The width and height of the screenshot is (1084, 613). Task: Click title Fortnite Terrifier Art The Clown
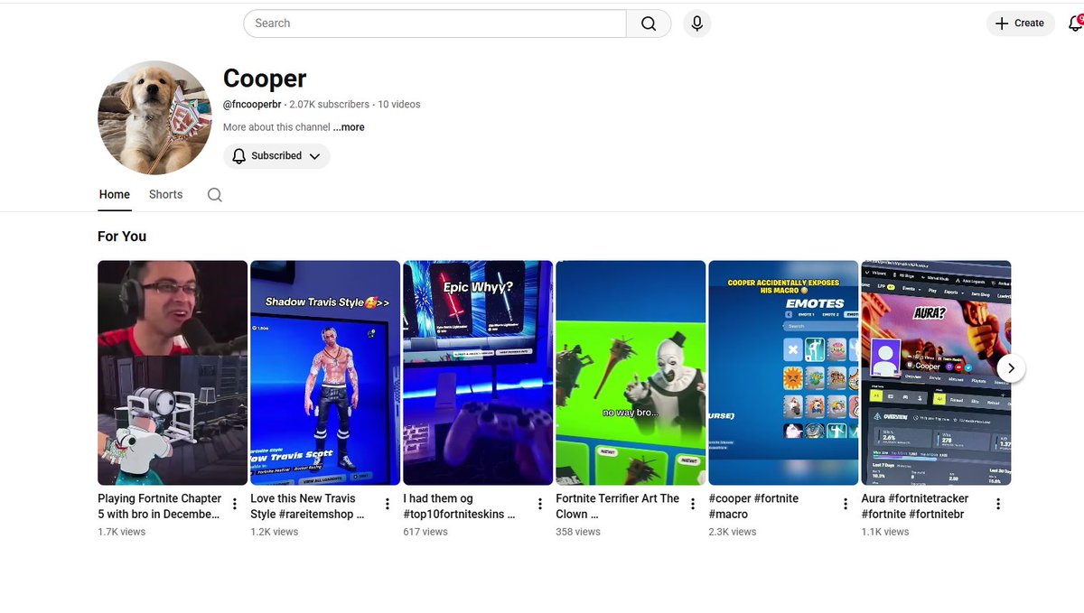pos(618,506)
